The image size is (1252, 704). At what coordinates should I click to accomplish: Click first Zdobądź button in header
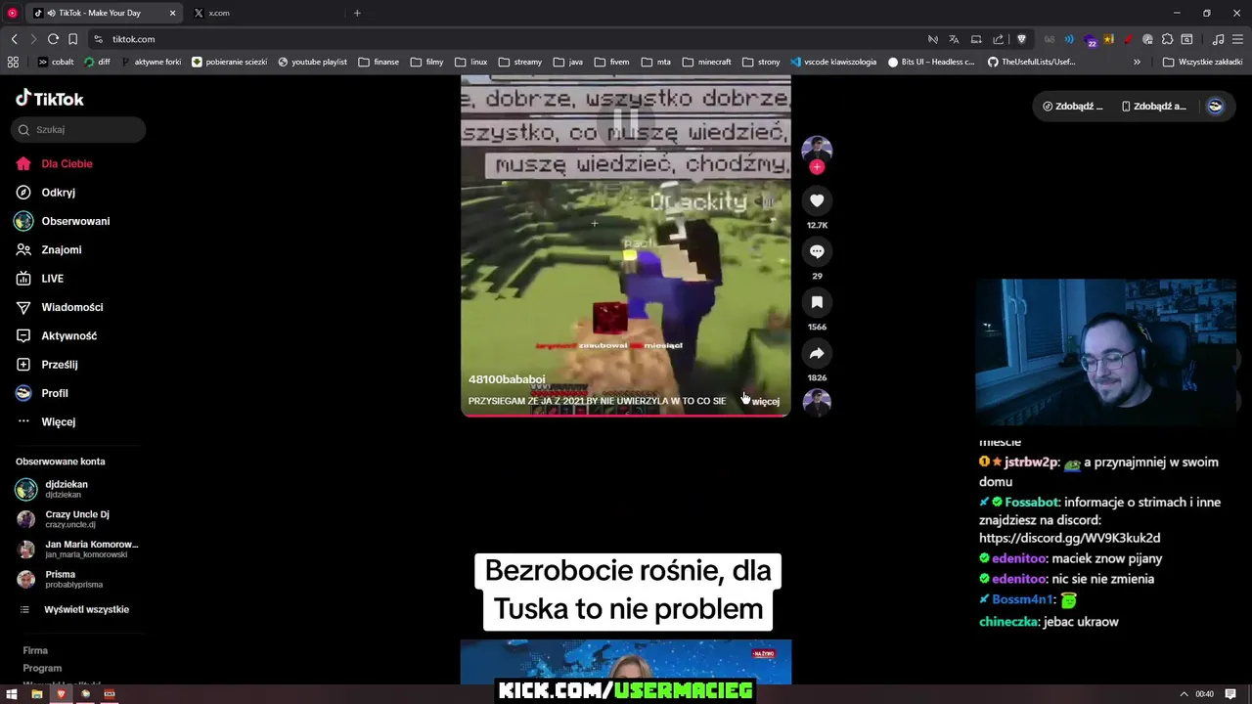tap(1073, 106)
